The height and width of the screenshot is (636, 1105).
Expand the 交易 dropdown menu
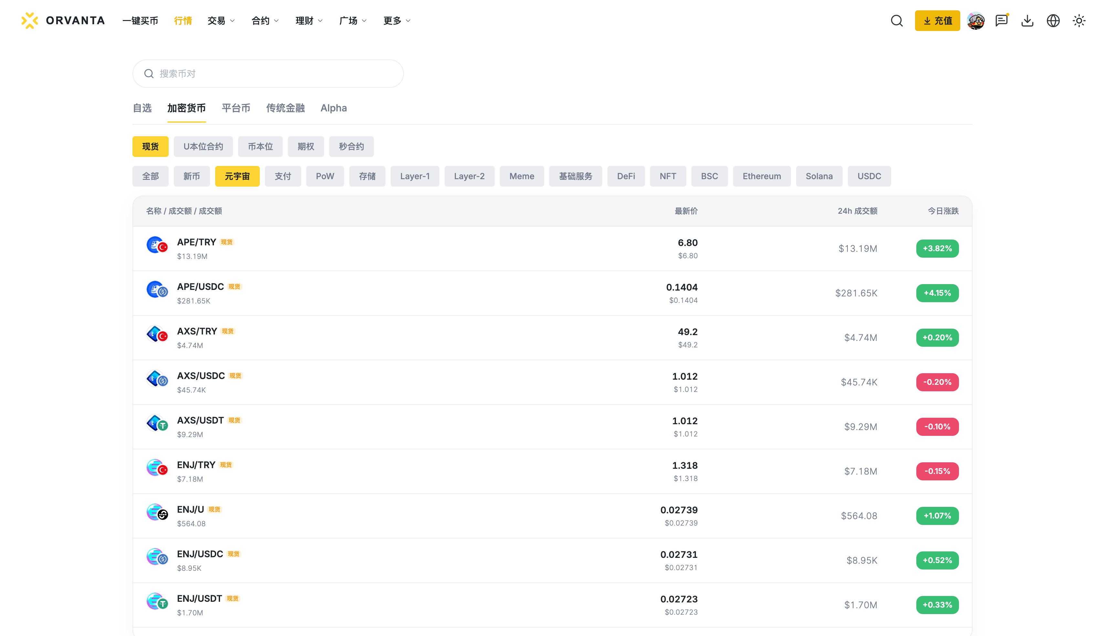pos(221,21)
